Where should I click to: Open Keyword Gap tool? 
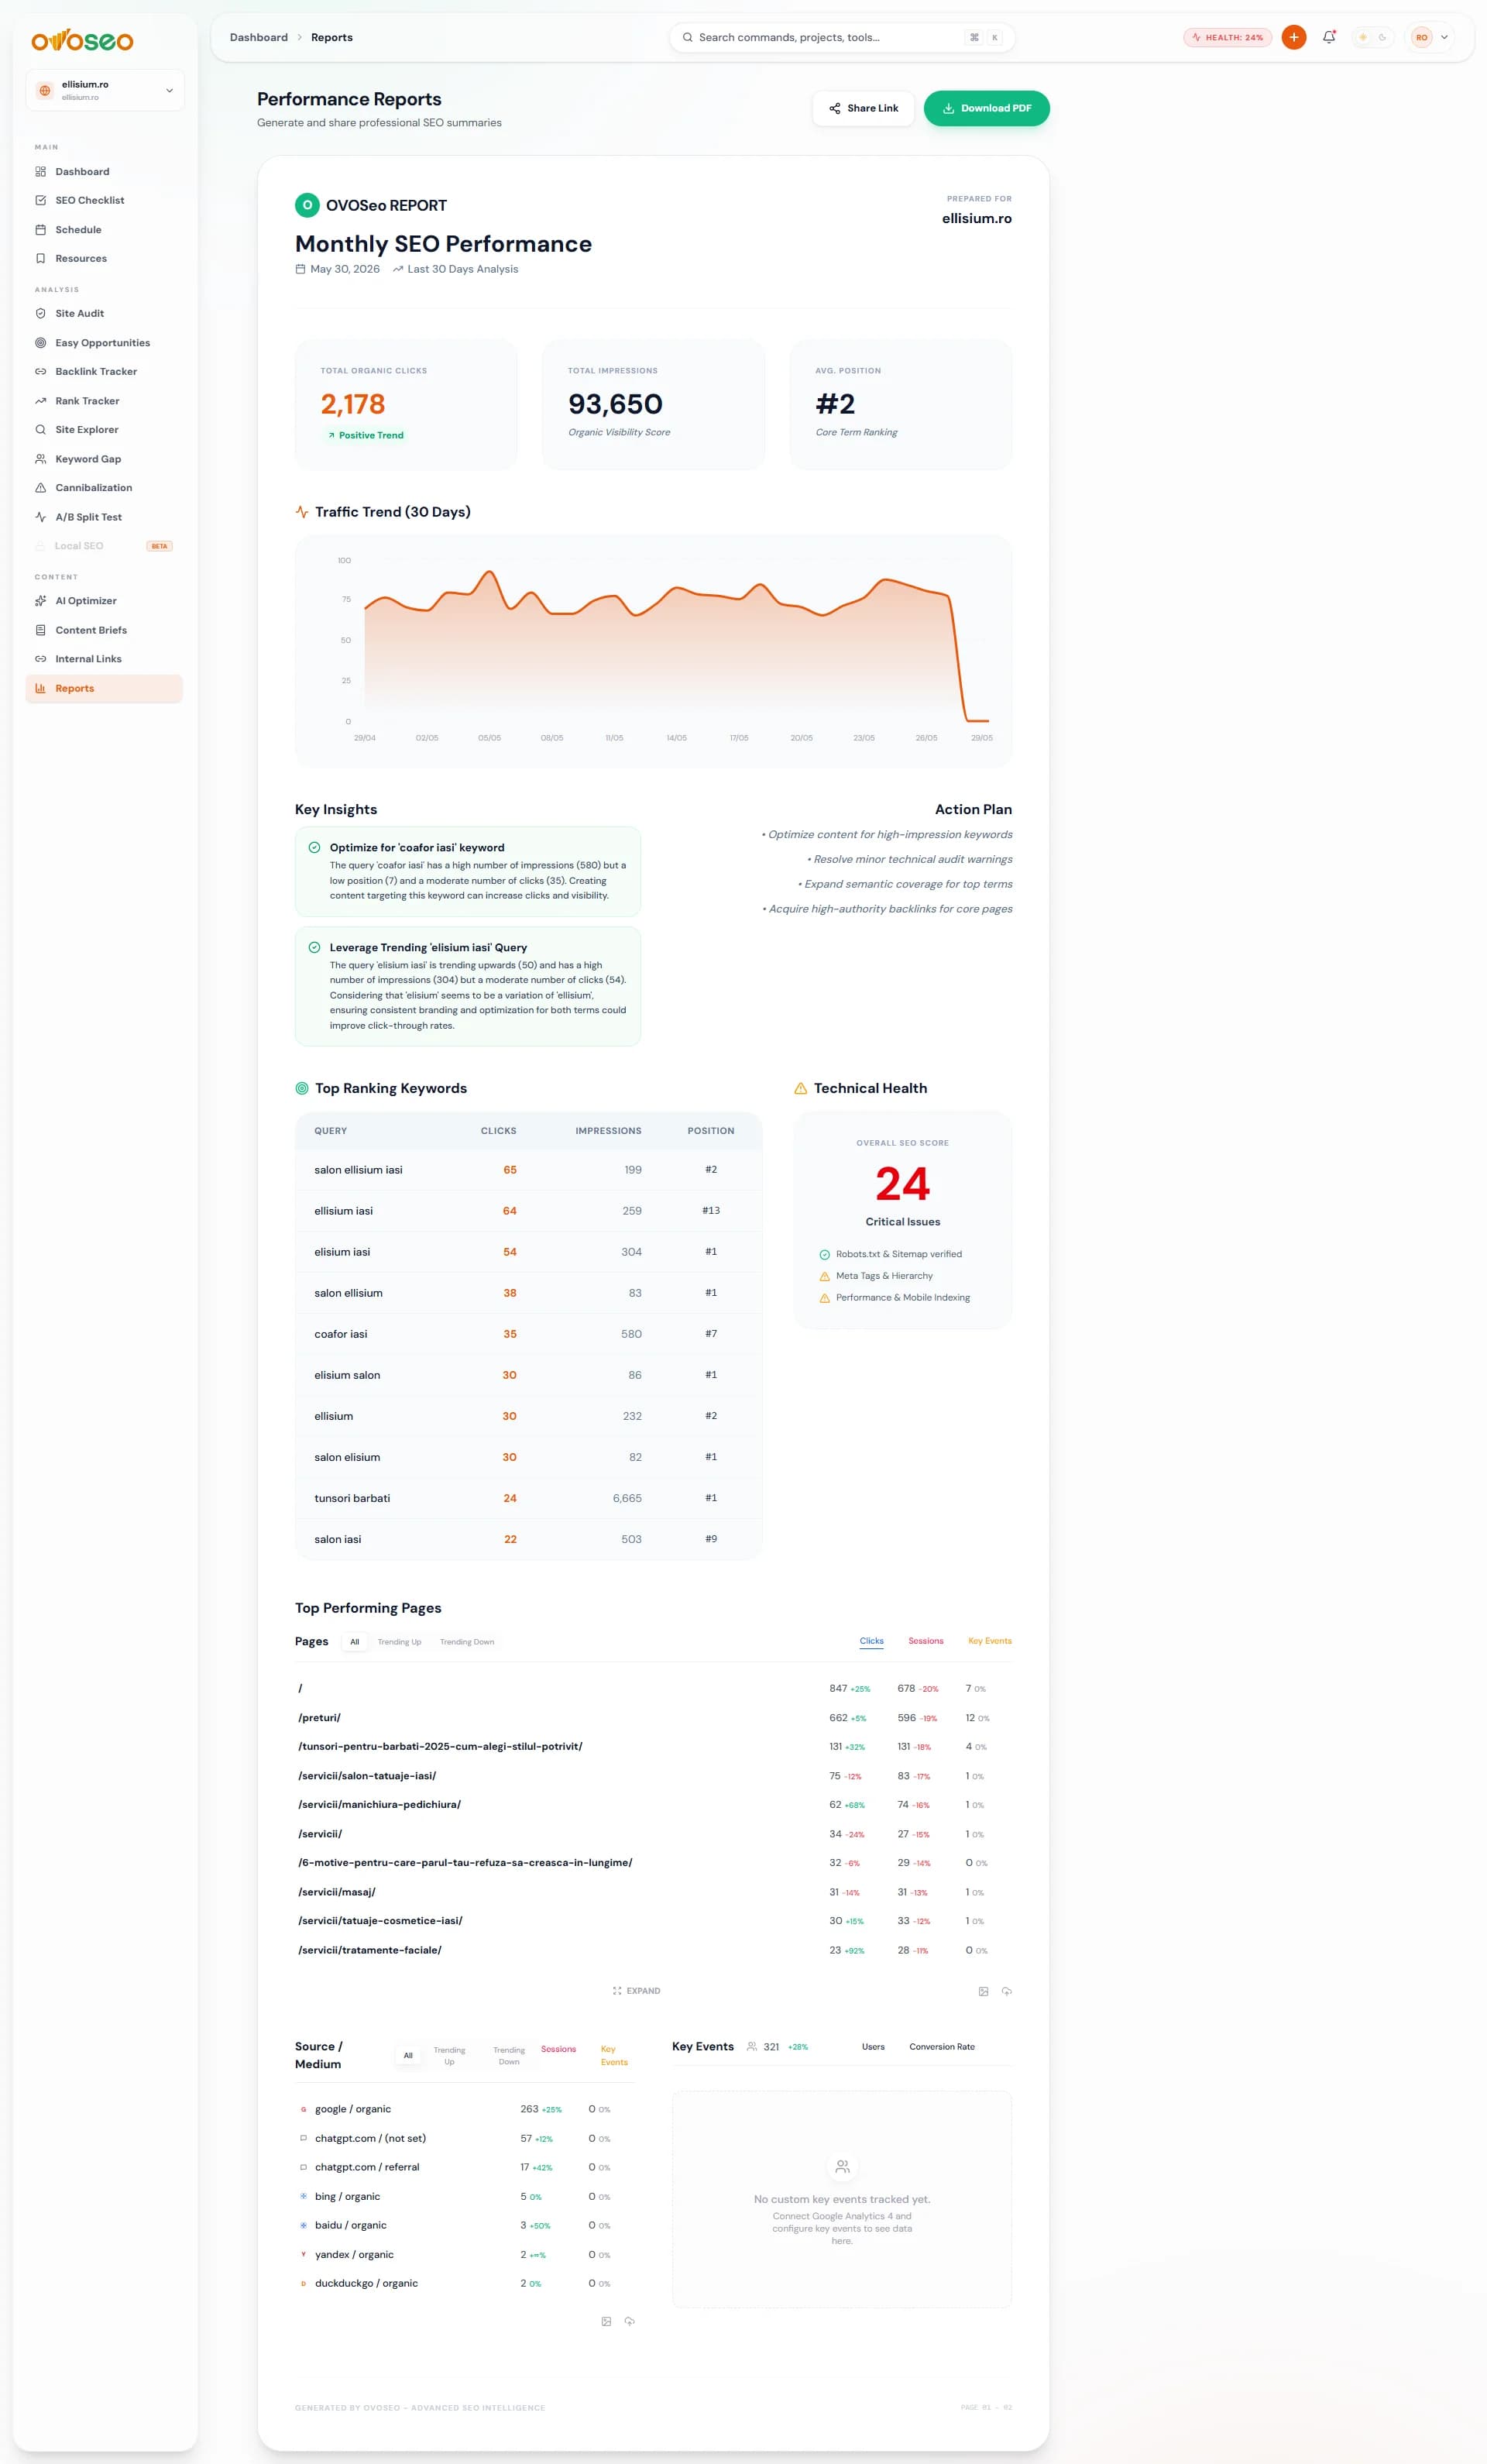(x=104, y=459)
